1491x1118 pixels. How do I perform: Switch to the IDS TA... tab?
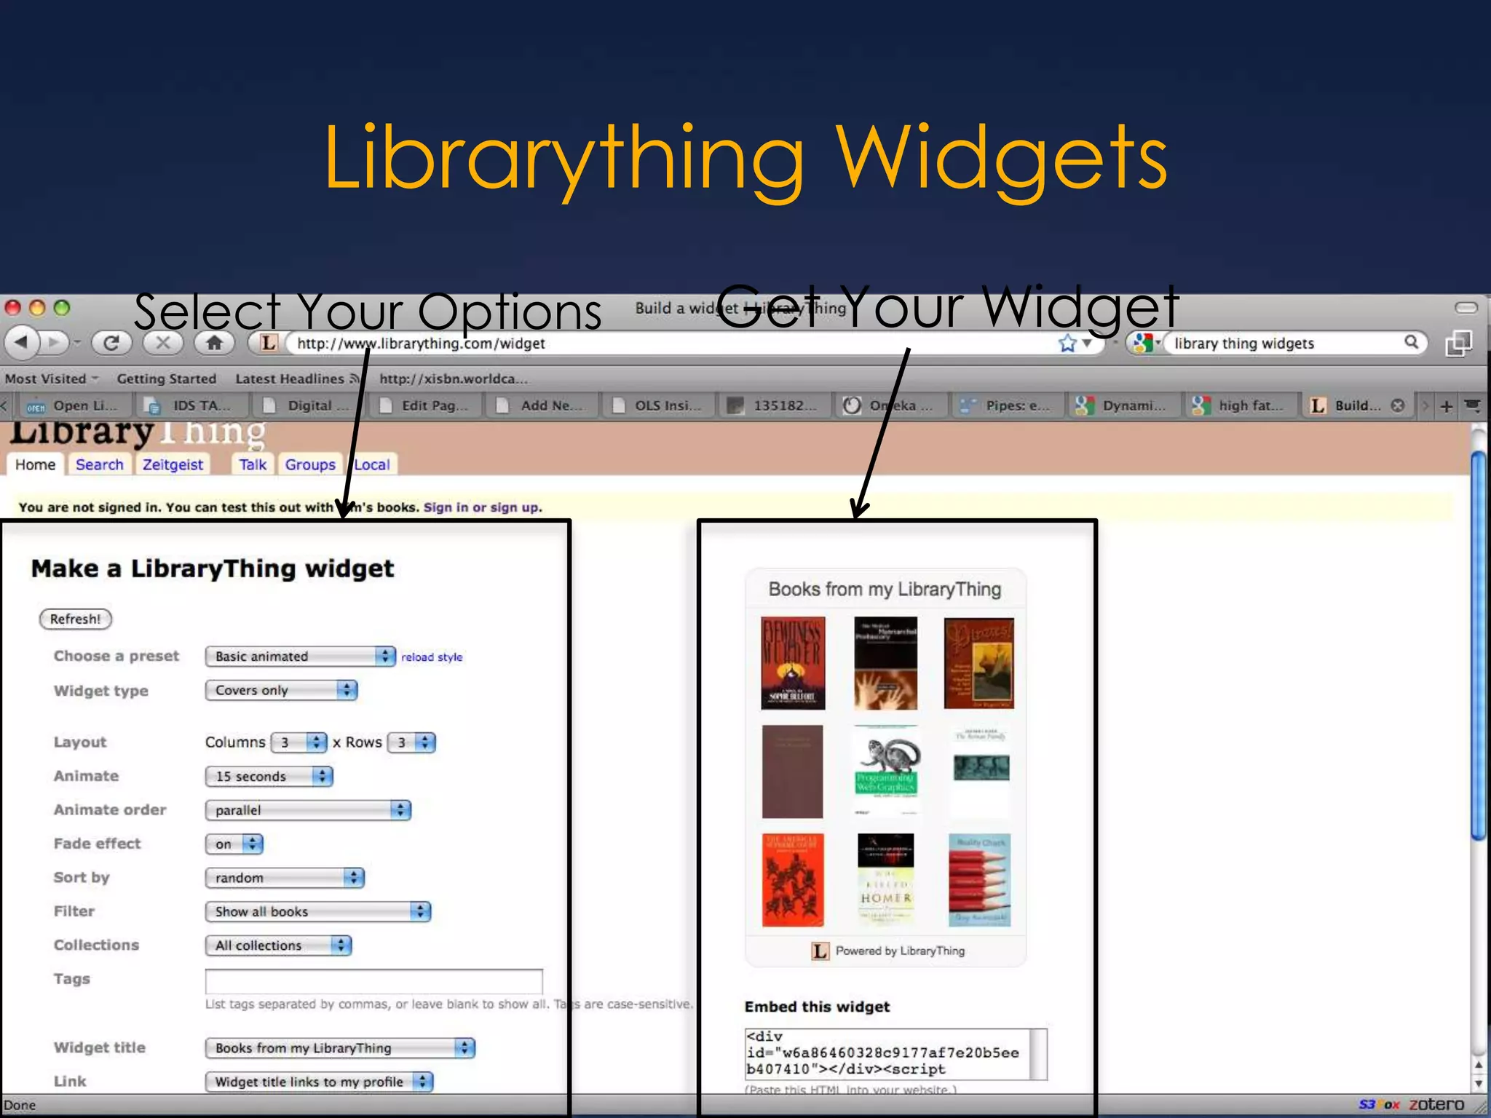pos(191,405)
